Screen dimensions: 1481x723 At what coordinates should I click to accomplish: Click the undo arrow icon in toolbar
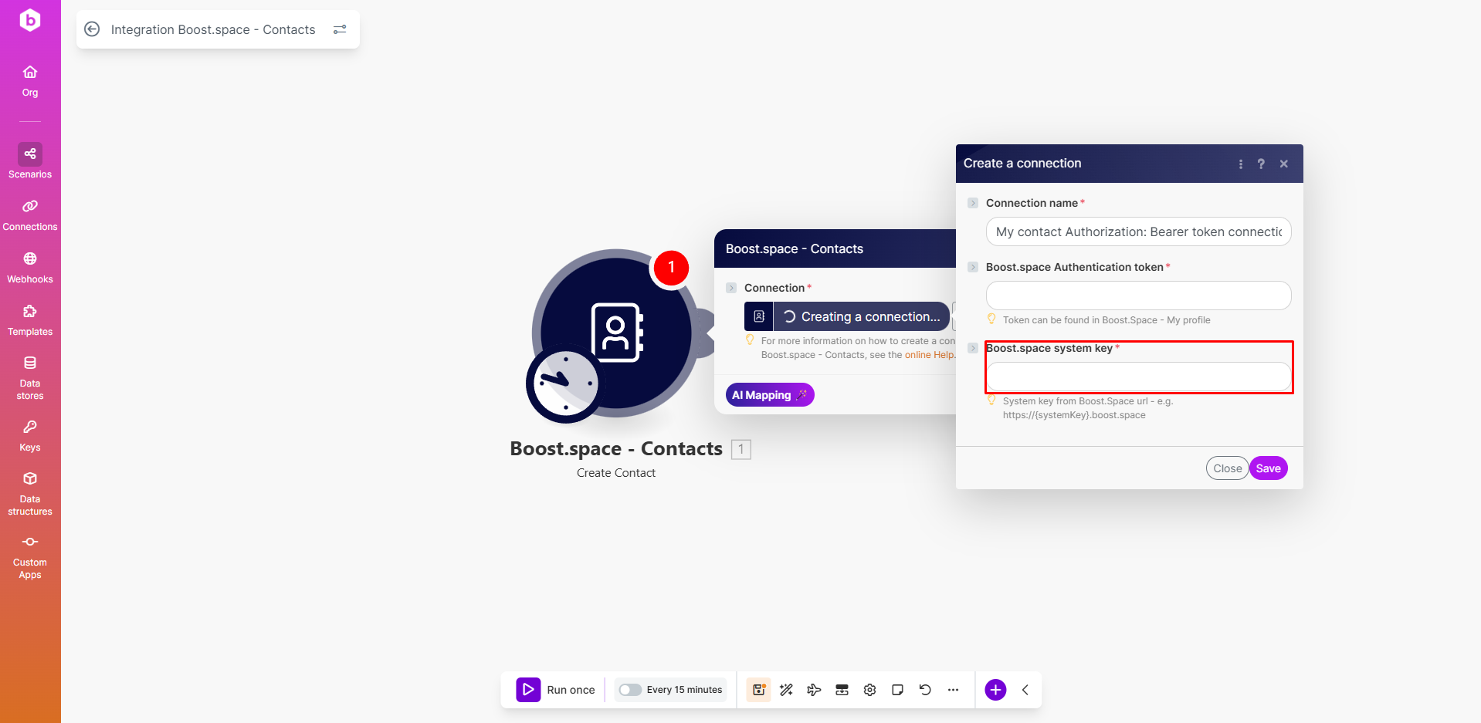click(x=925, y=690)
